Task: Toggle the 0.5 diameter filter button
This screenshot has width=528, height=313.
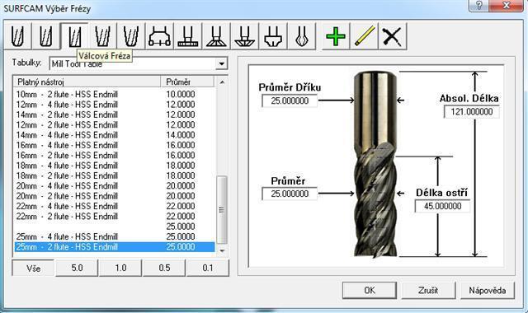Action: pos(164,268)
